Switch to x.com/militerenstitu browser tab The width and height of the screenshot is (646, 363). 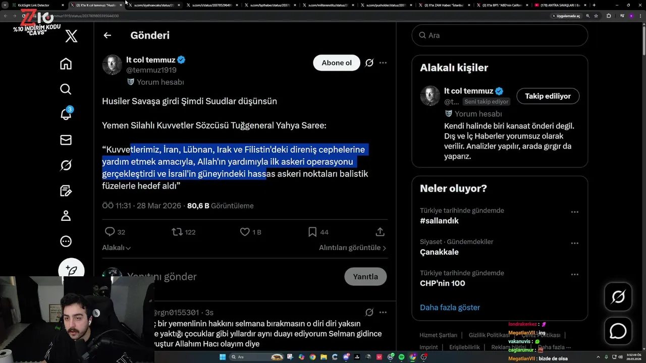tap(328, 5)
